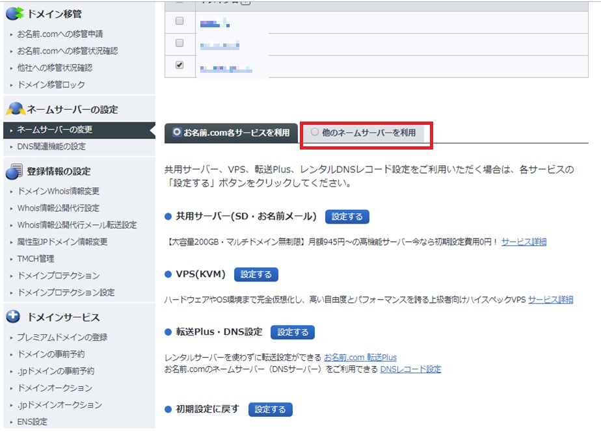Open 属性型JPドメイン情報変更 in sidebar
Viewport: 601px width, 433px height.
pyautogui.click(x=62, y=242)
